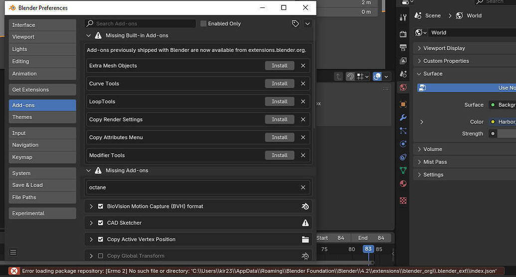Open the World properties tab icon

tap(403, 87)
